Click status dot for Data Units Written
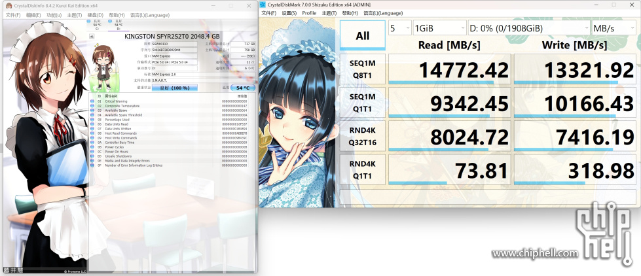The image size is (641, 276). pos(92,129)
